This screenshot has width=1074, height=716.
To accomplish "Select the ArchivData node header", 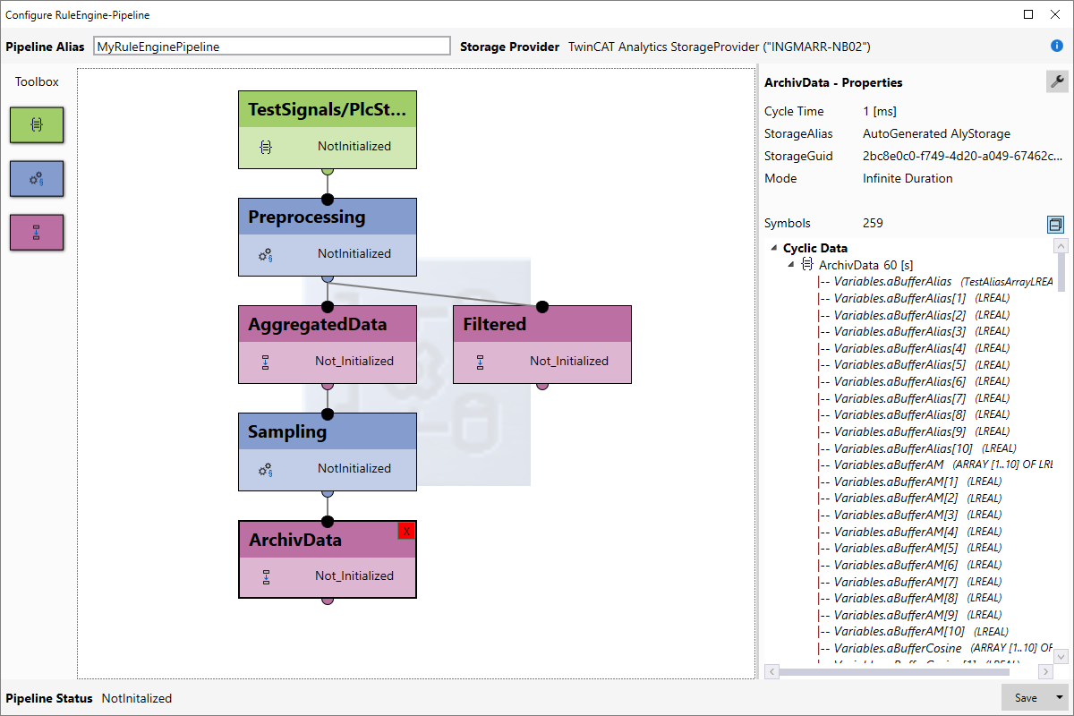I will 328,540.
